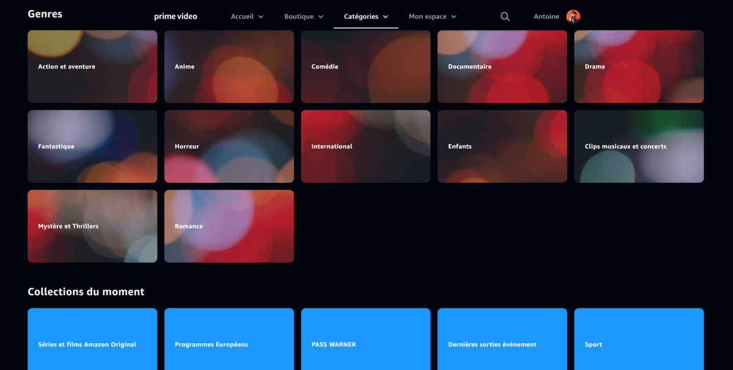Browse the Comédie genre

366,66
